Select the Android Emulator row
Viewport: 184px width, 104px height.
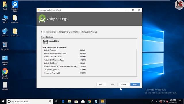pyautogui.click(x=64, y=50)
